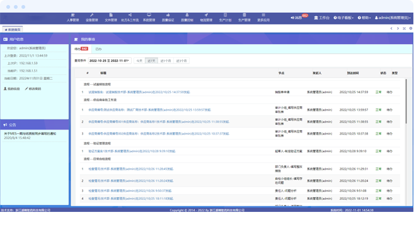Open the 检查情况 item at 9:50:37

click(130, 191)
